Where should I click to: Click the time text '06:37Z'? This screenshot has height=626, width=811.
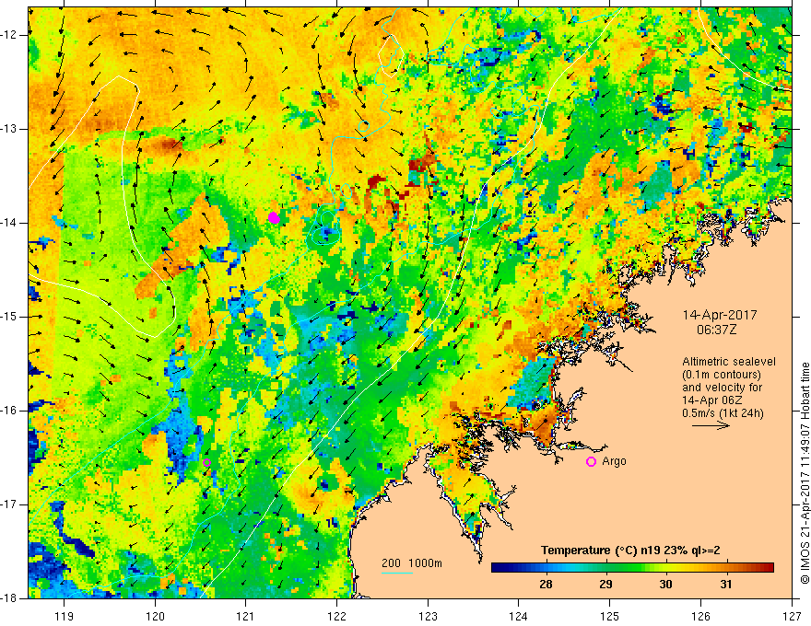pyautogui.click(x=716, y=329)
